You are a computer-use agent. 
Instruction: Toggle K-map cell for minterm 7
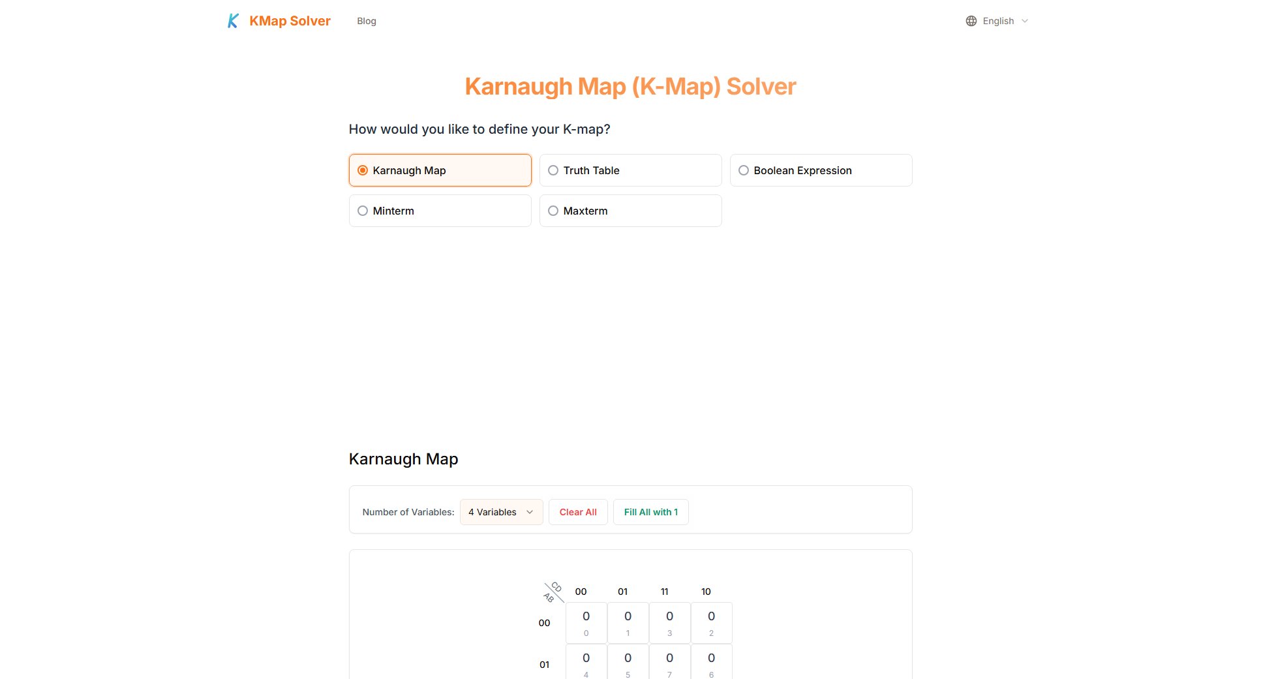(669, 662)
